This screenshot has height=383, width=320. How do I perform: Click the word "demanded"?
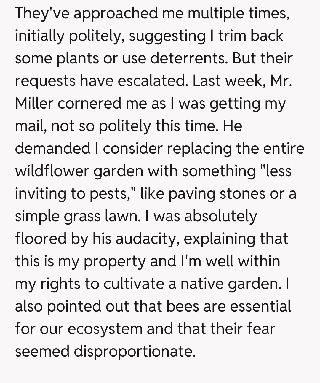coord(52,148)
